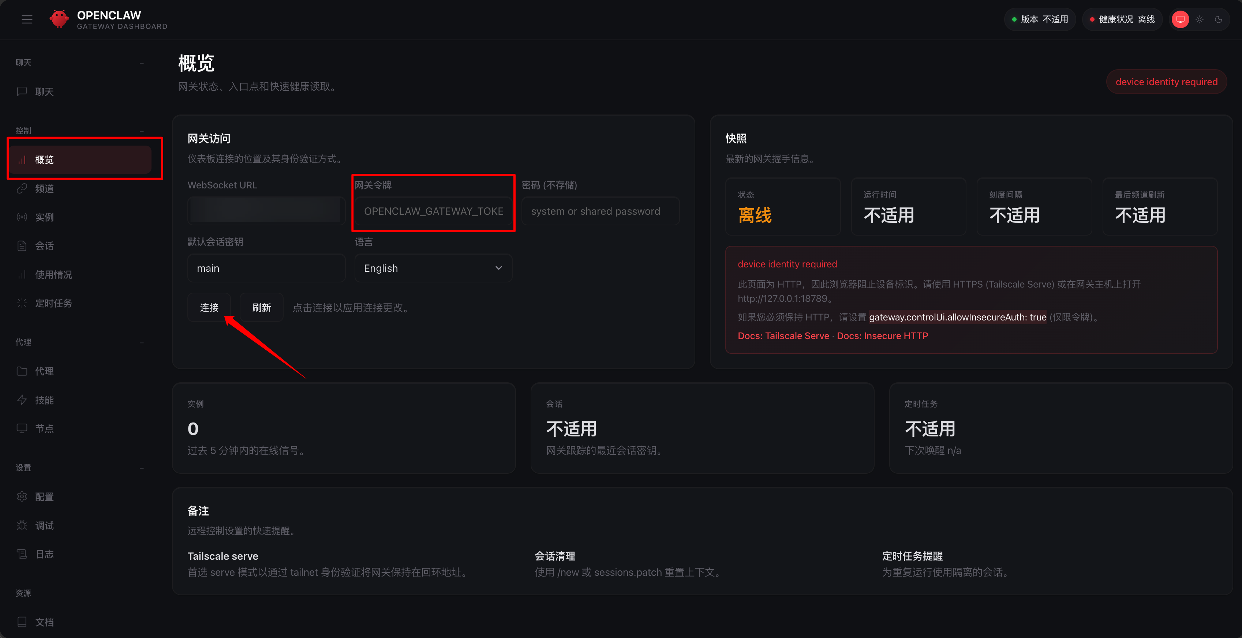
Task: Open the 技能 skills icon
Action: 22,399
